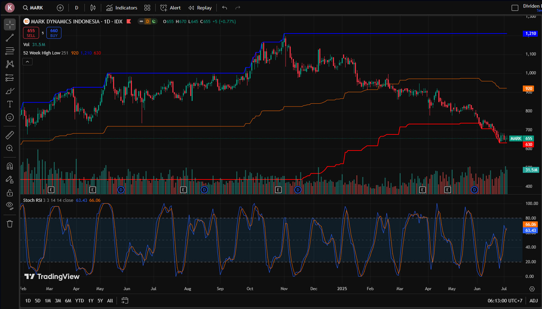Image resolution: width=542 pixels, height=309 pixels.
Task: Set the range to 1Y
Action: [91, 301]
